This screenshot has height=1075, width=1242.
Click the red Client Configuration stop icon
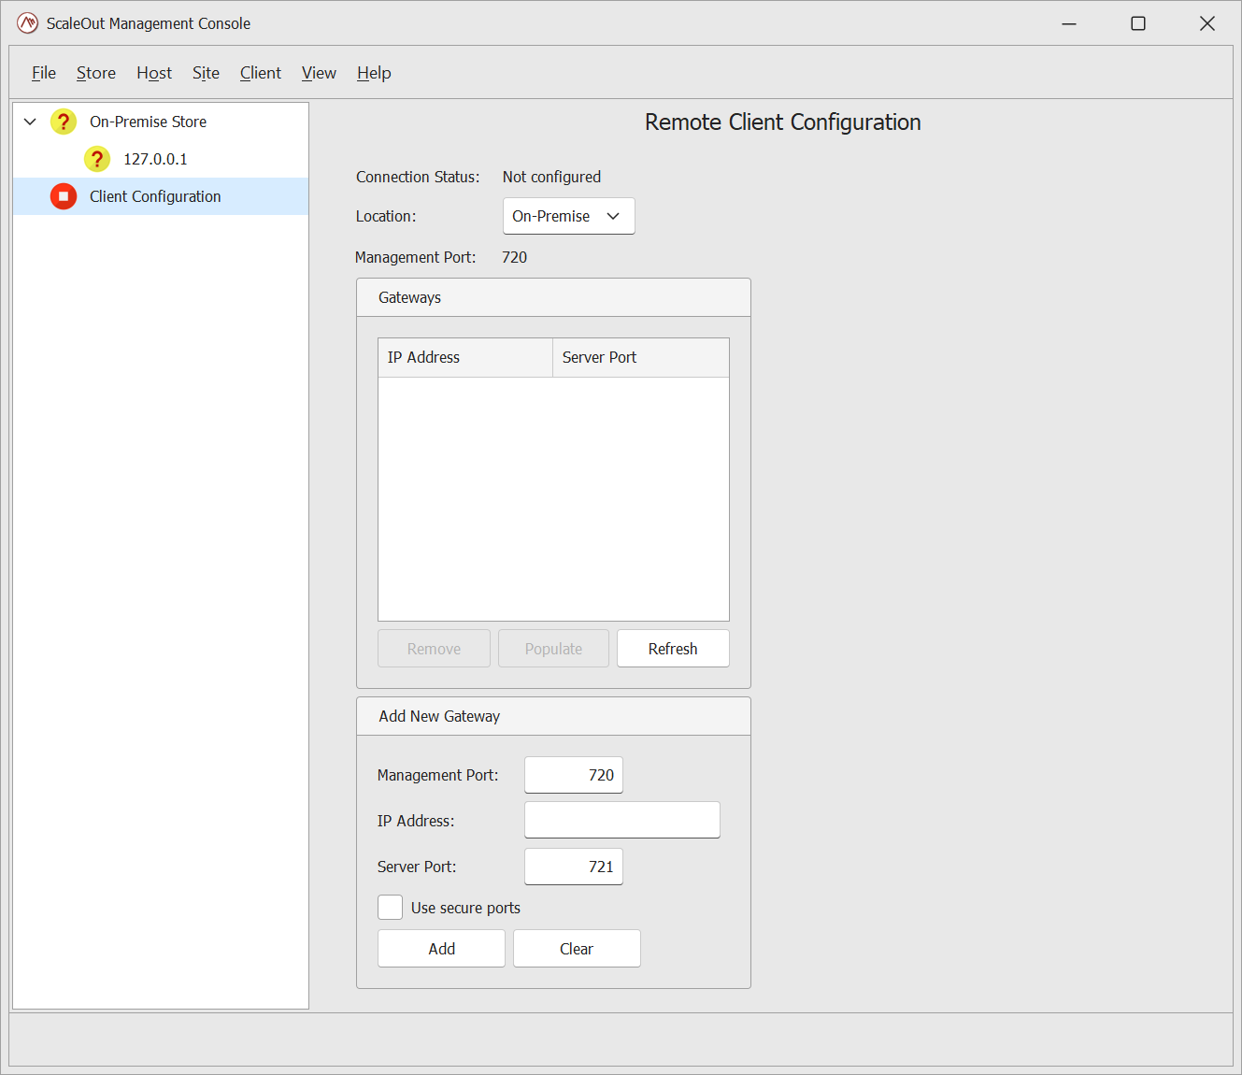(64, 196)
